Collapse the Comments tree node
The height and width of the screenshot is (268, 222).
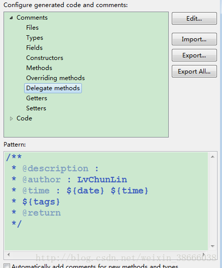click(11, 18)
